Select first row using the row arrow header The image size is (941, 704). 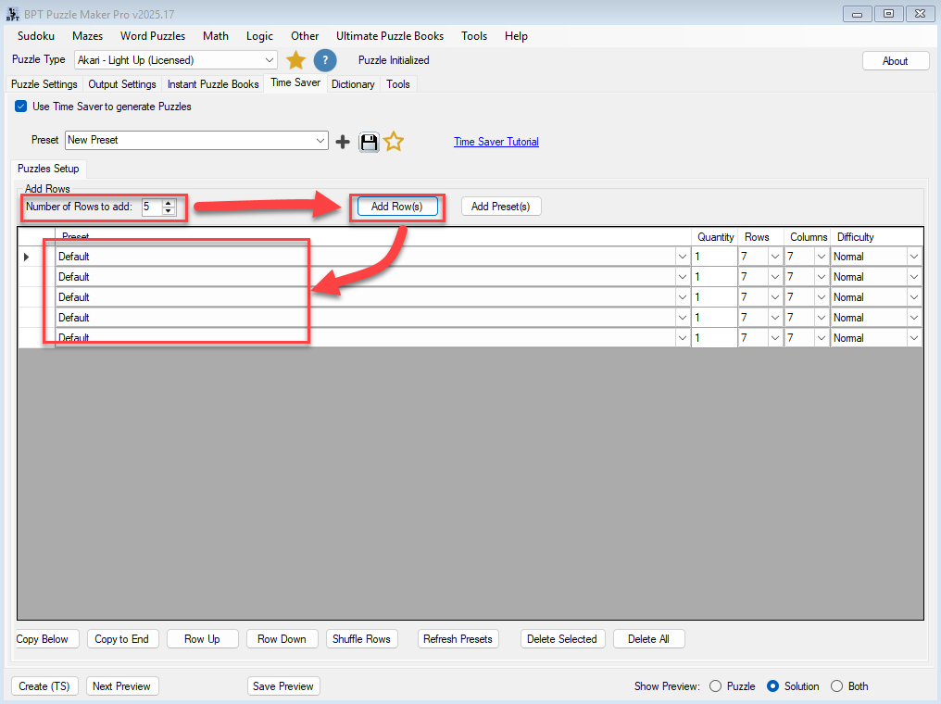point(26,257)
